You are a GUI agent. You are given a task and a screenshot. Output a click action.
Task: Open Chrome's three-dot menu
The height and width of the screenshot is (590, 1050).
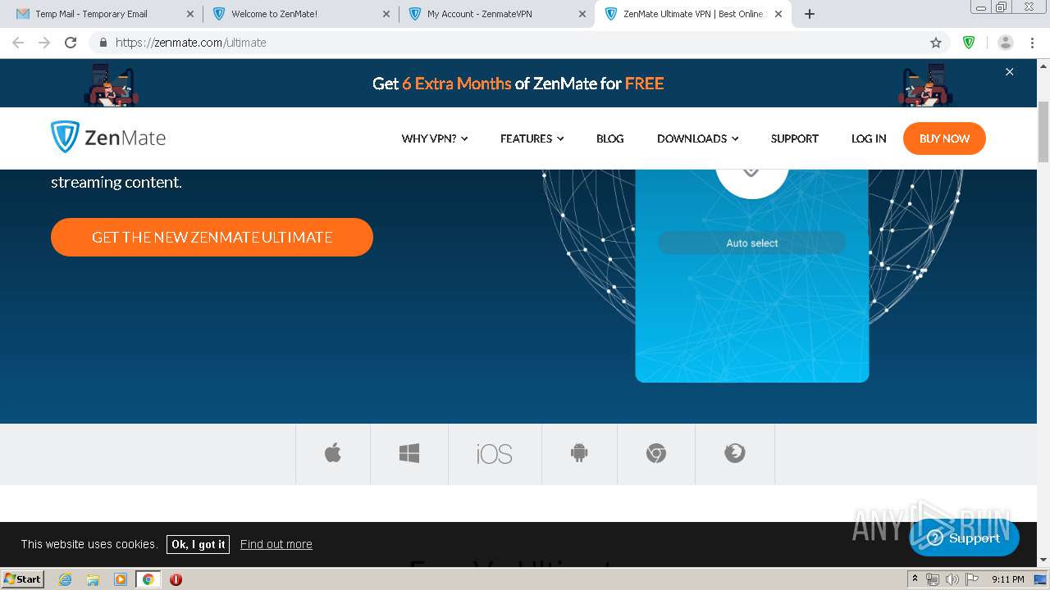click(1031, 43)
